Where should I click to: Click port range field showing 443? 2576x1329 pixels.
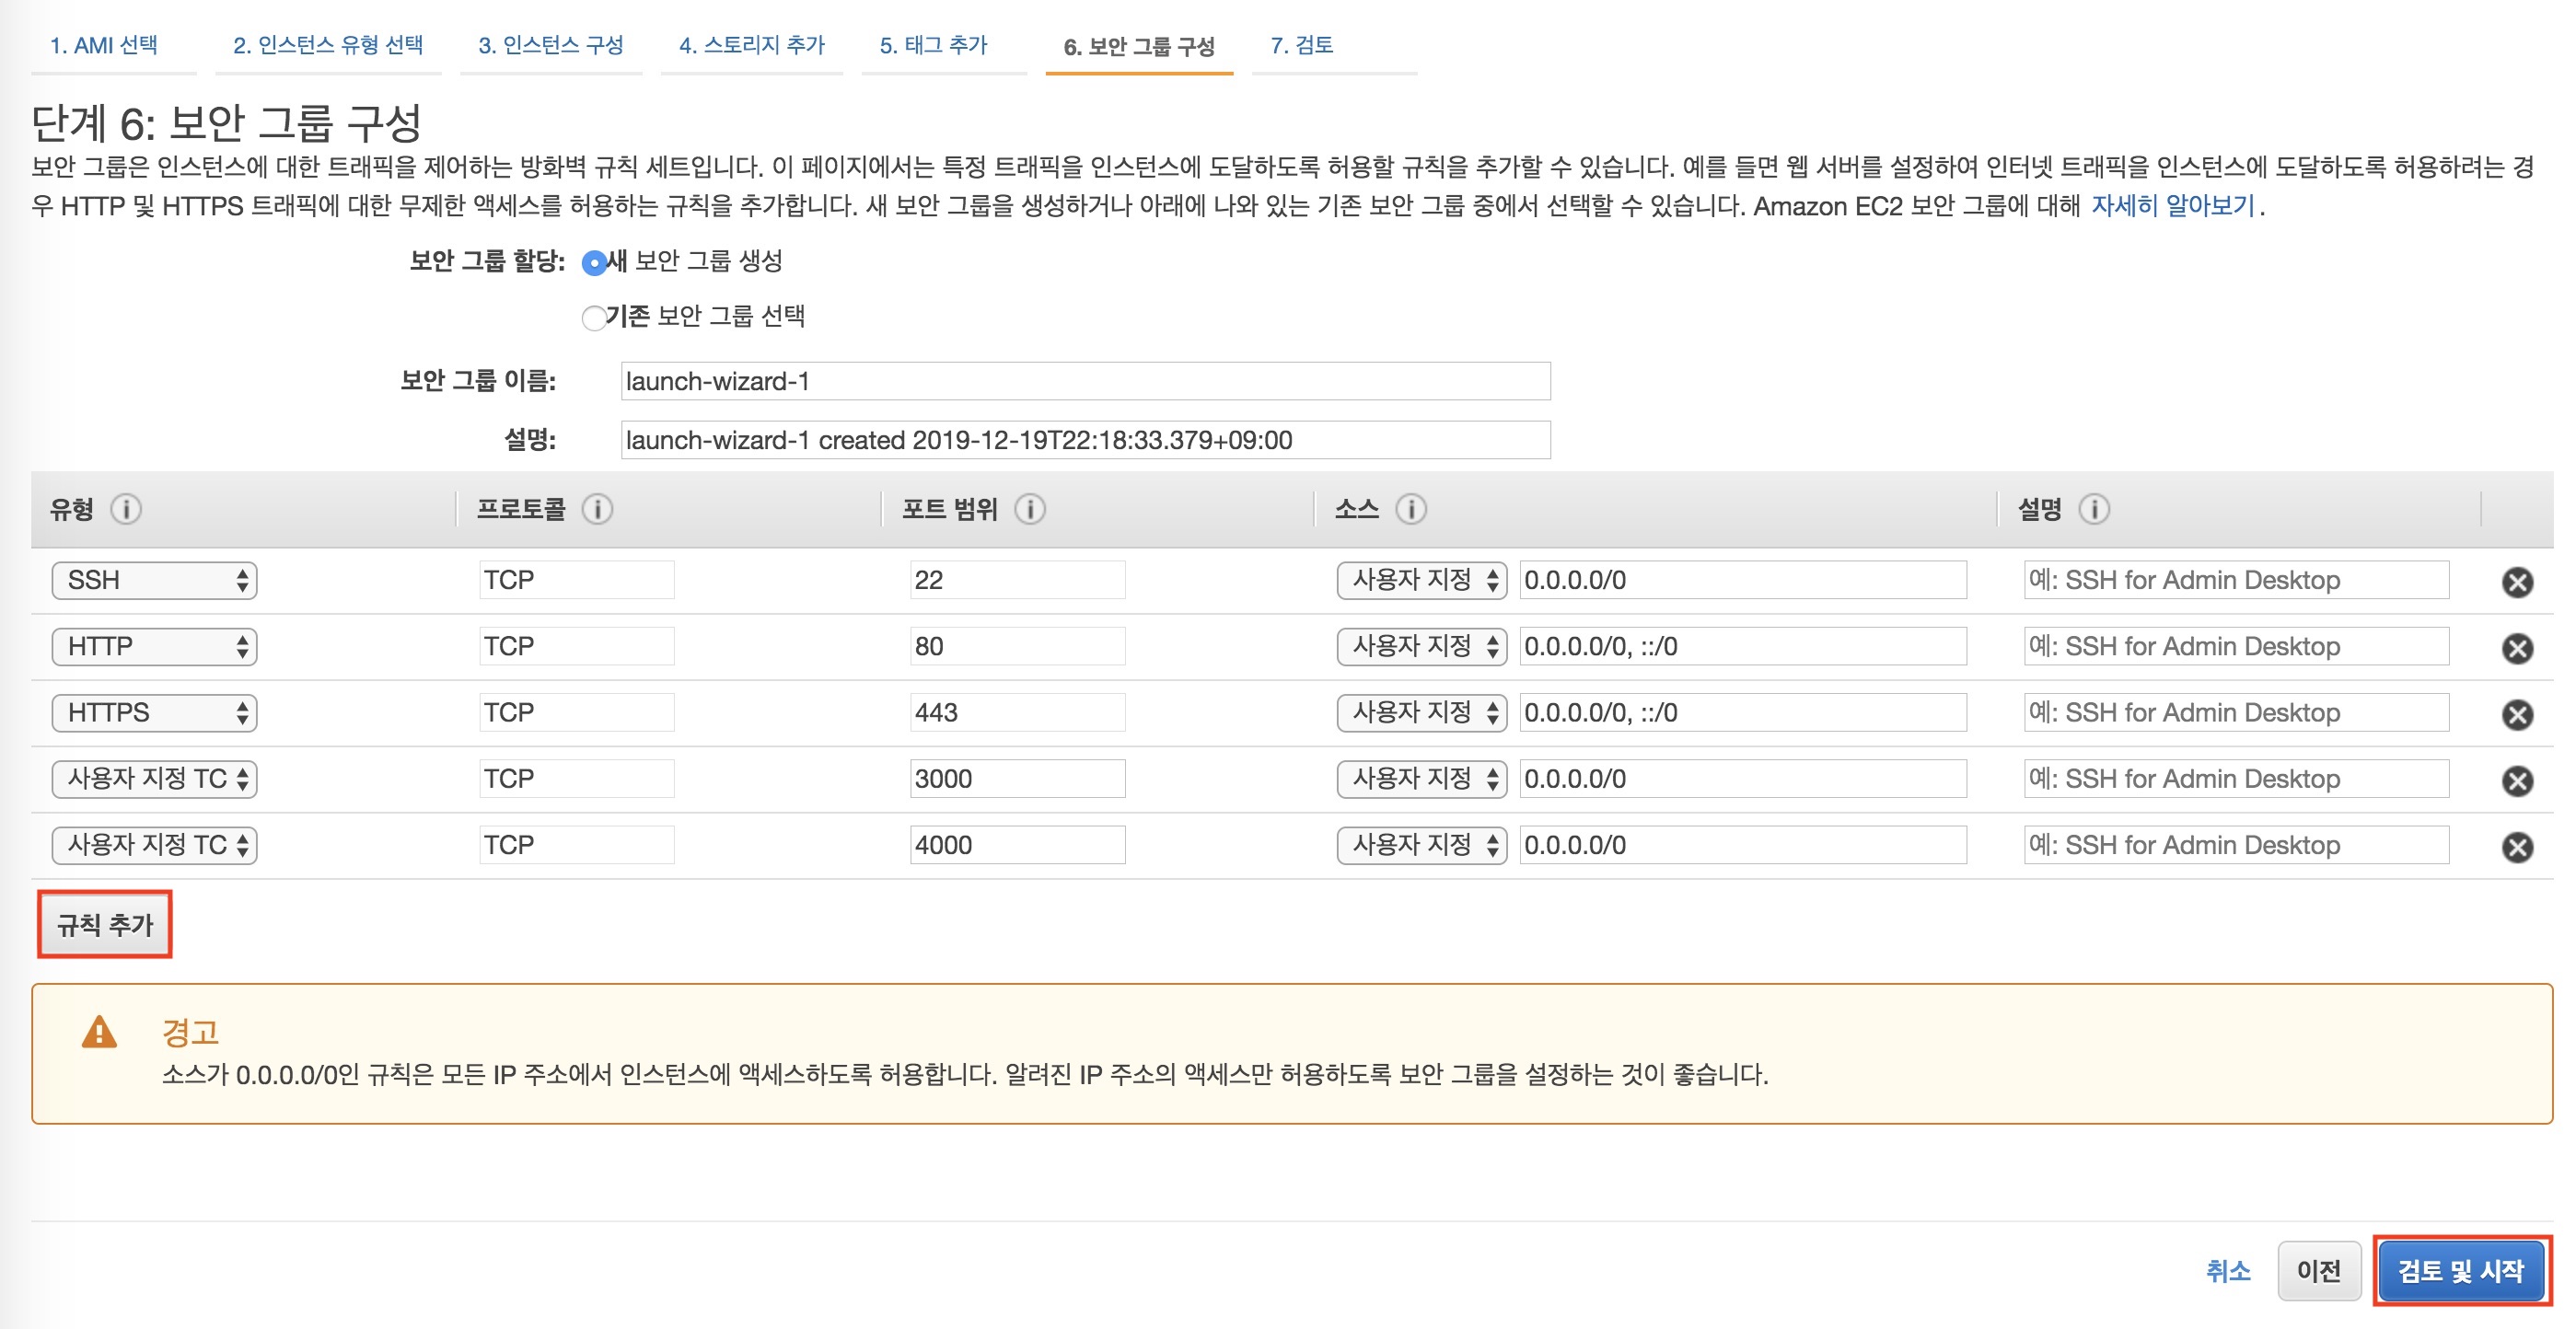tap(1017, 712)
